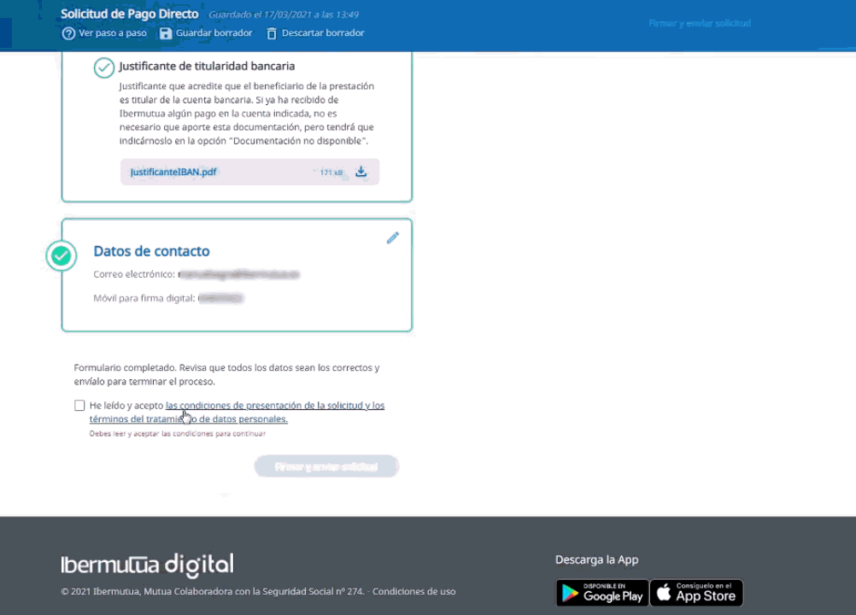Open the App Store download badge
Viewport: 856px width, 615px height.
coord(696,593)
